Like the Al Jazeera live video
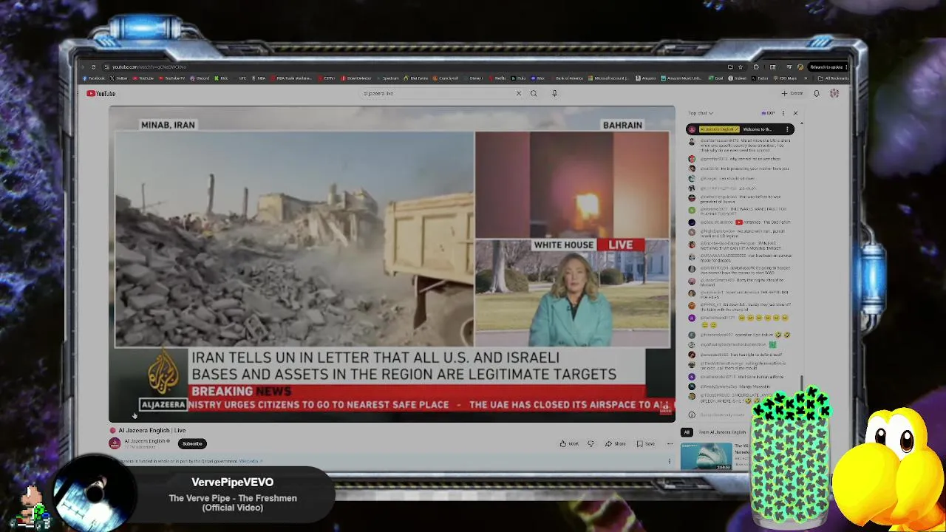Image resolution: width=946 pixels, height=532 pixels. point(569,444)
